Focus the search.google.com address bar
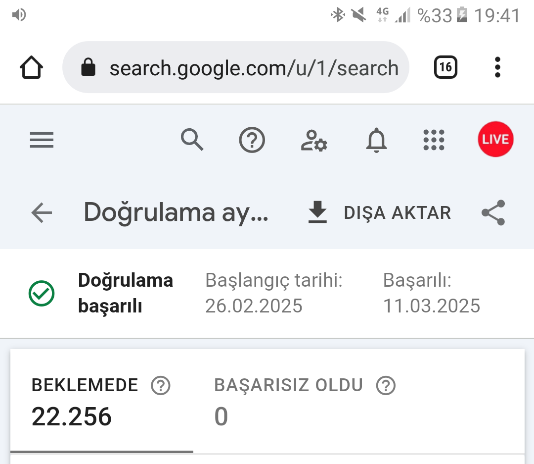This screenshot has width=534, height=464. (x=236, y=67)
